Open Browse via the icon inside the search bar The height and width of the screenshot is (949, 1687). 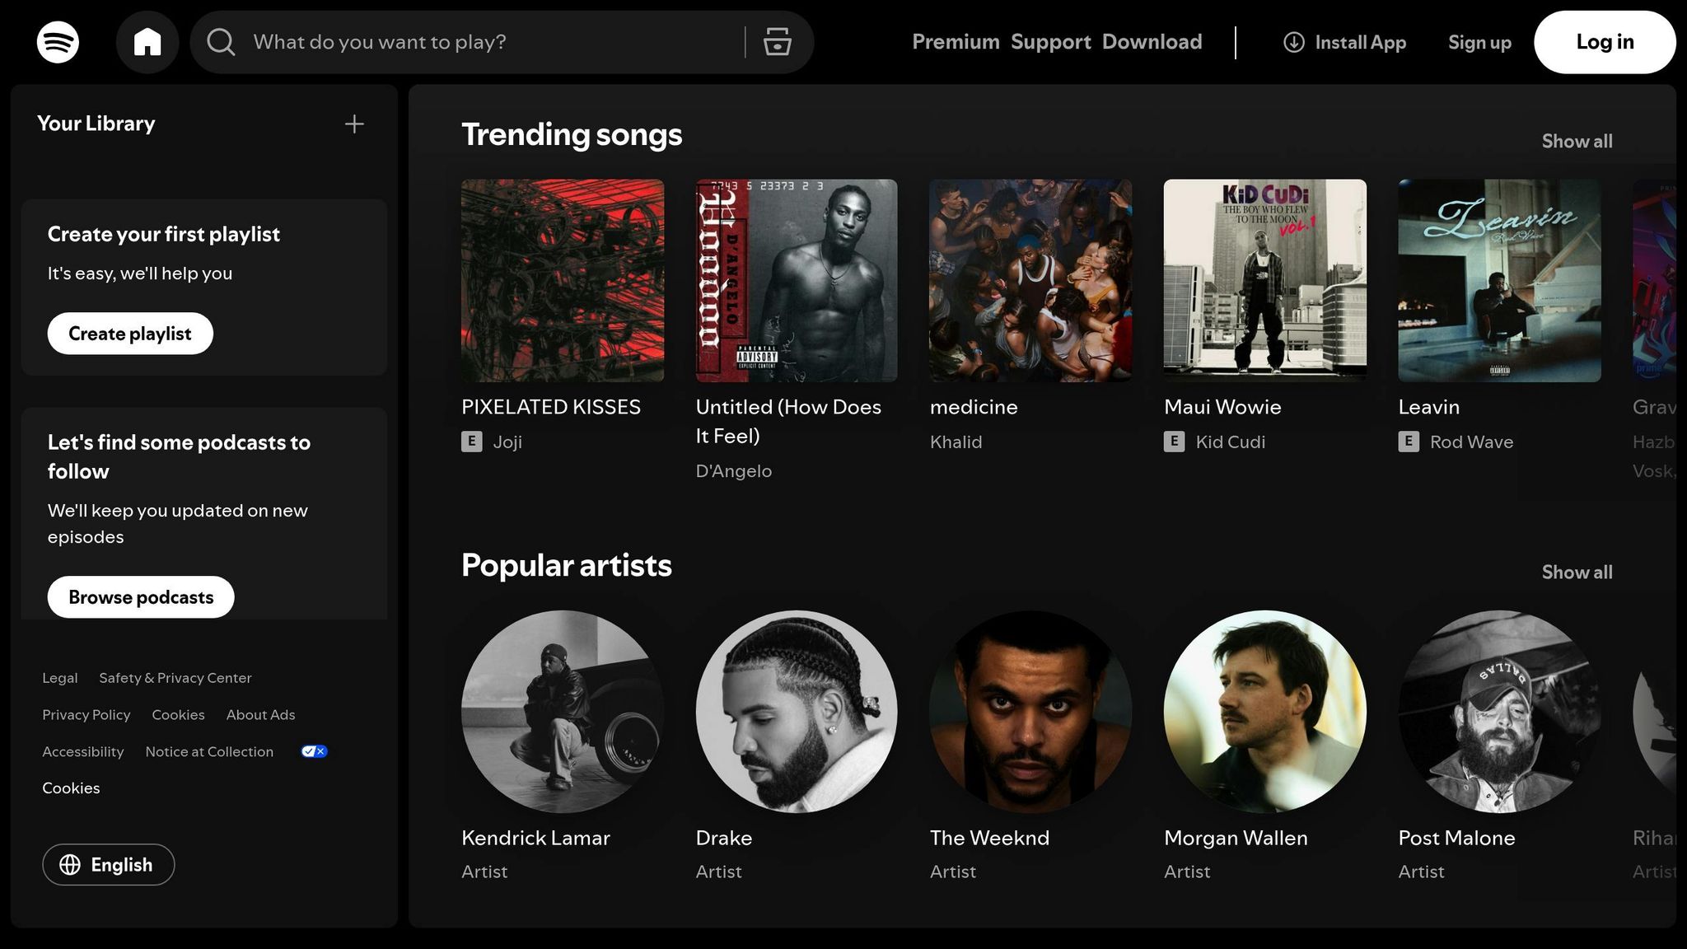tap(775, 41)
